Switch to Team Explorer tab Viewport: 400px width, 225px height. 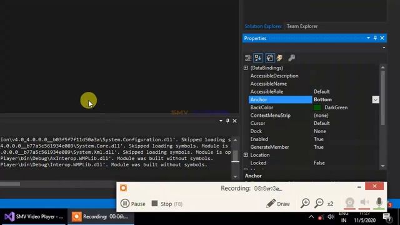pos(302,26)
